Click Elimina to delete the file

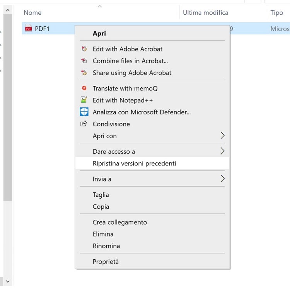point(103,234)
